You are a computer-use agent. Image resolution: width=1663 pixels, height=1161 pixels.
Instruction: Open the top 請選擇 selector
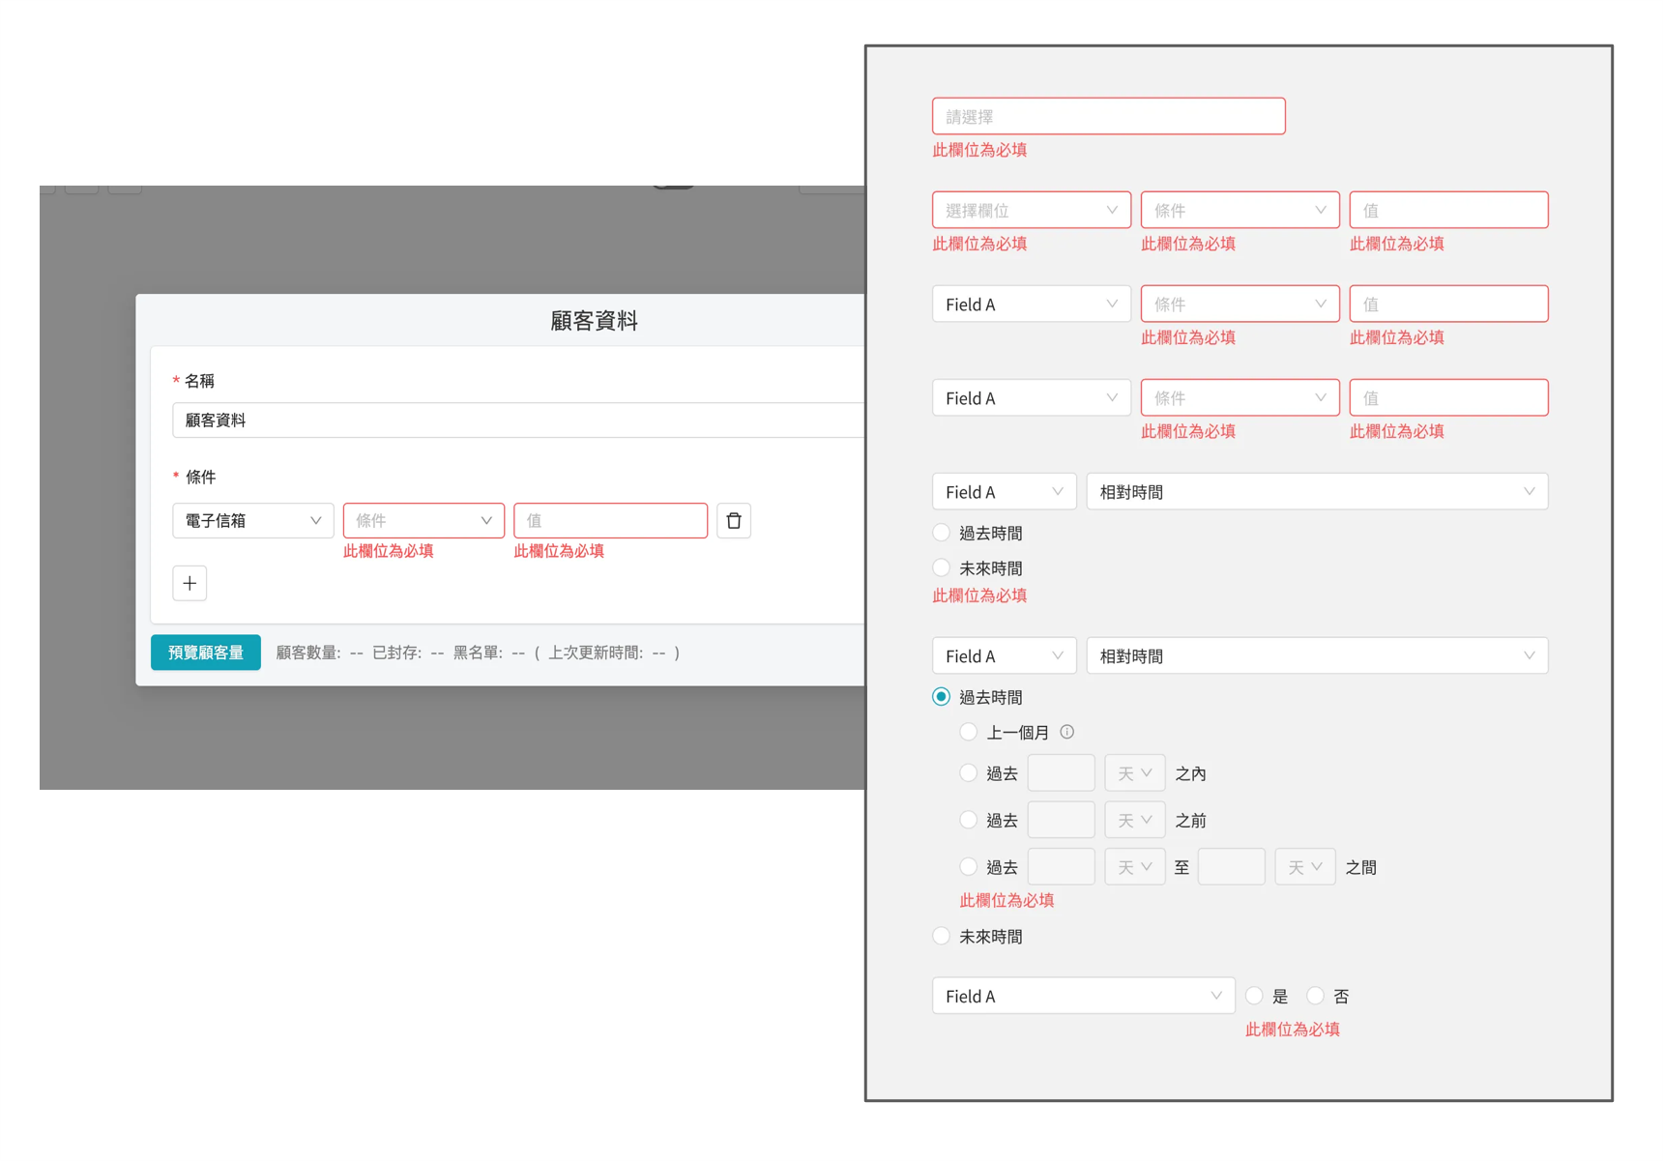(1108, 115)
